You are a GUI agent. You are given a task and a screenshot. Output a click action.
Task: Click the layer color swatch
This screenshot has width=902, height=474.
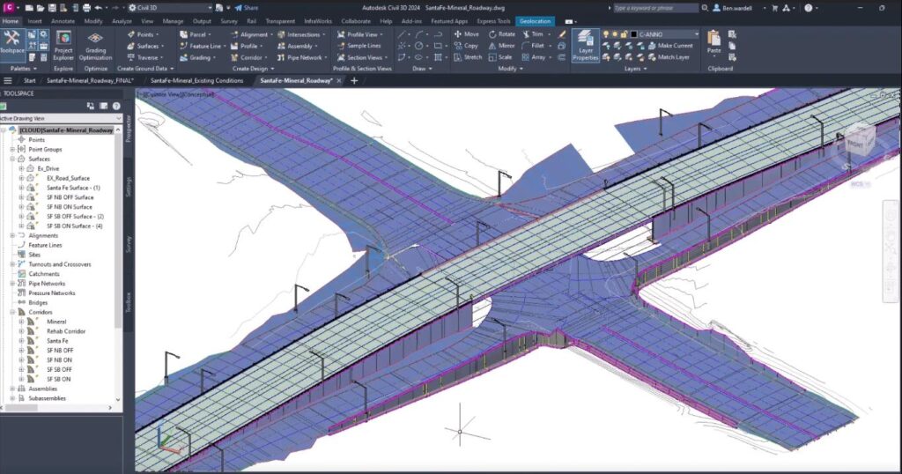tap(632, 34)
